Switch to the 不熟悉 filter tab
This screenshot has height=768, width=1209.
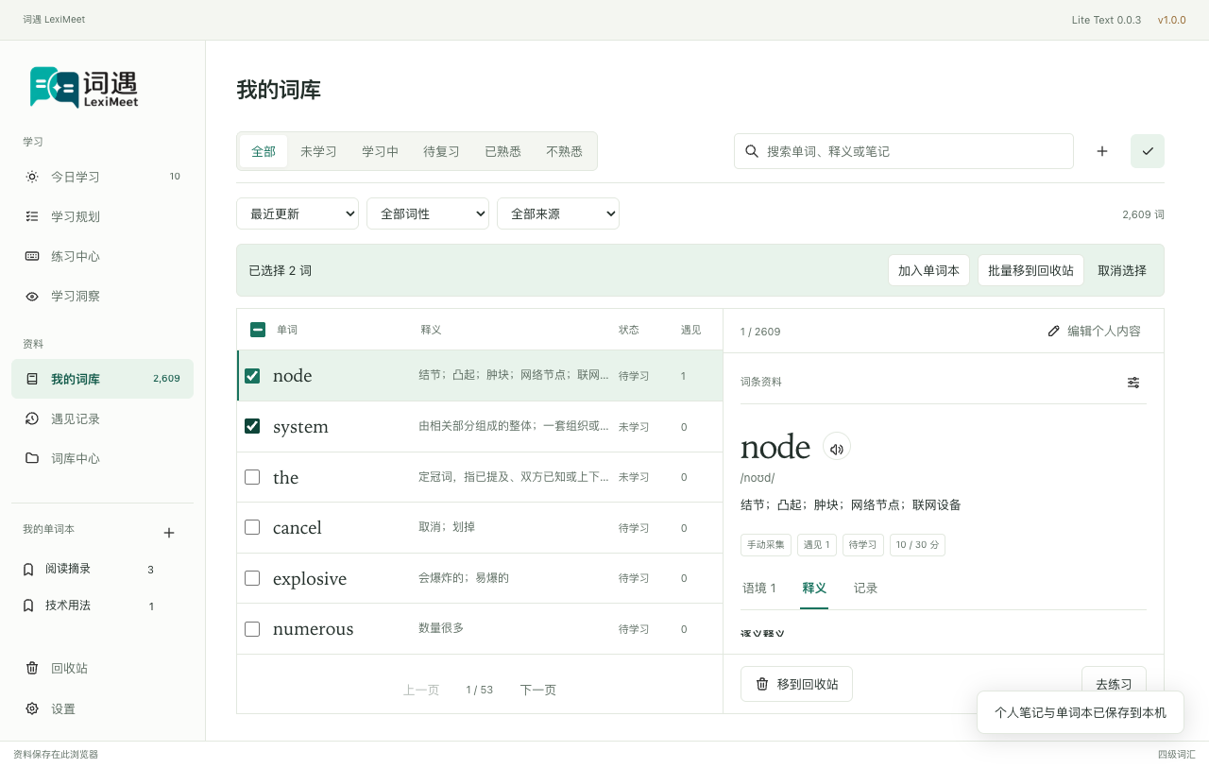click(564, 151)
